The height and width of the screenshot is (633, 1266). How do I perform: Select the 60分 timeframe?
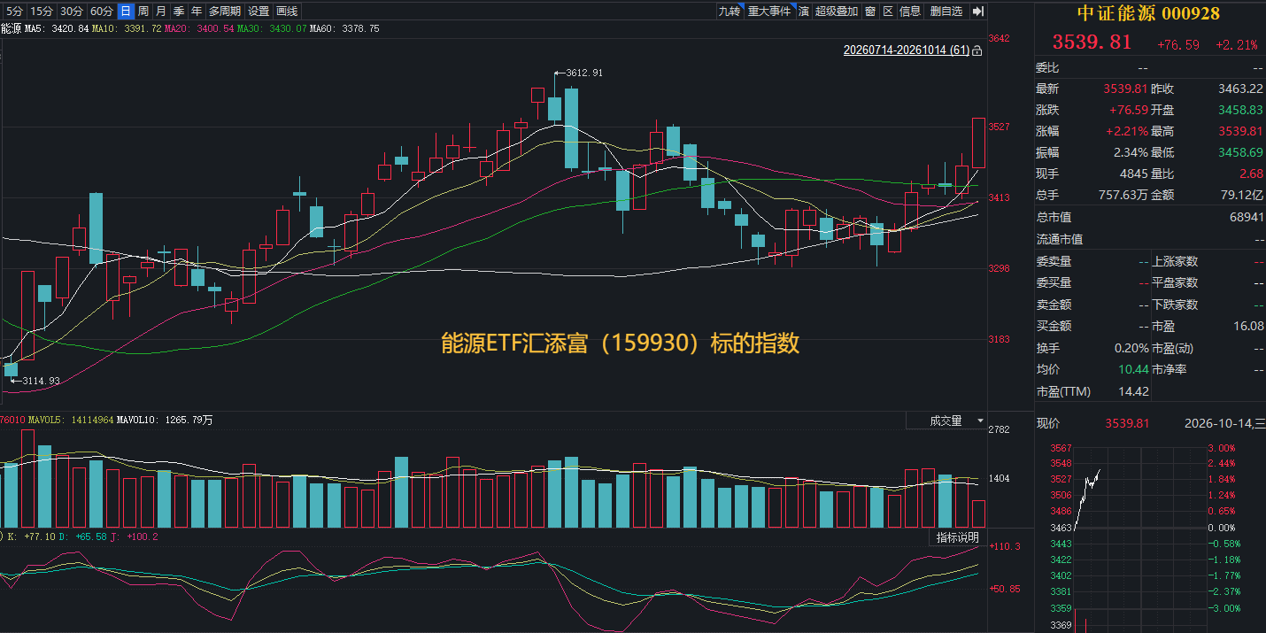[x=103, y=12]
